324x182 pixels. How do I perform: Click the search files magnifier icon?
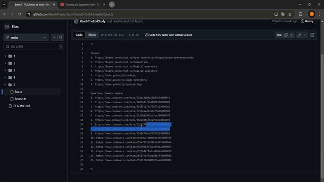click(61, 37)
